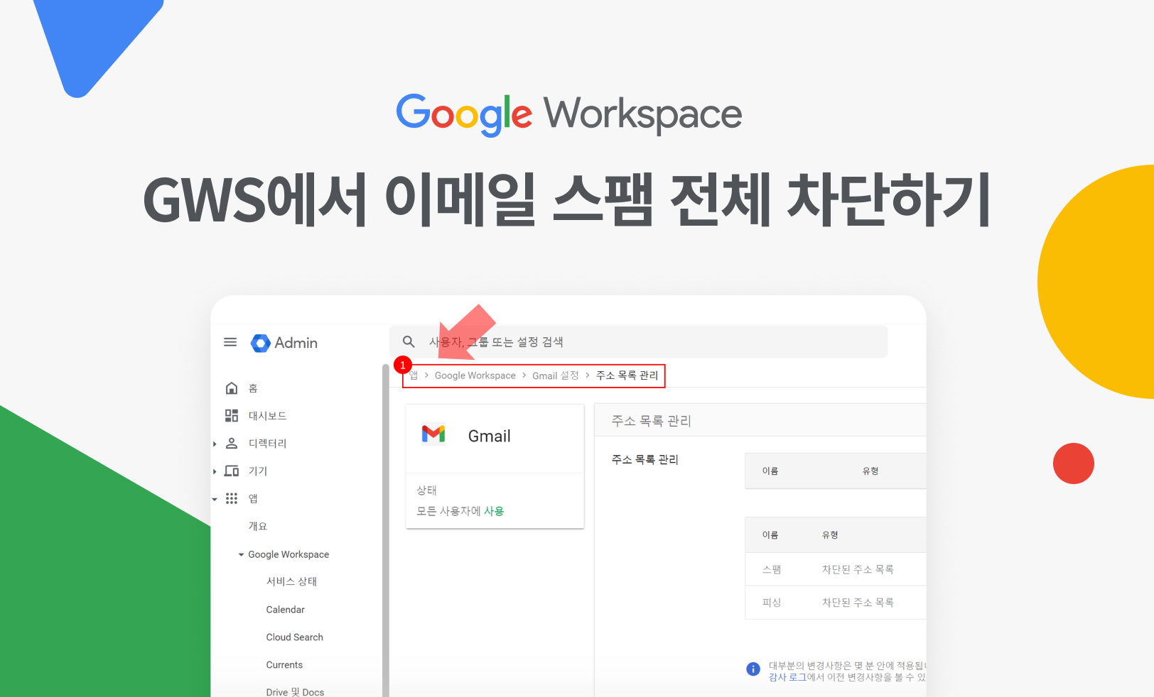1154x697 pixels.
Task: Focus the user, group or settings search field
Action: [638, 341]
